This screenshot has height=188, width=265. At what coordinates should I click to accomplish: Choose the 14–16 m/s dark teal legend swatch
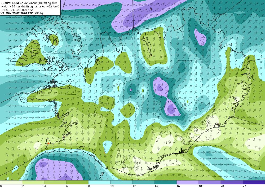166,182
